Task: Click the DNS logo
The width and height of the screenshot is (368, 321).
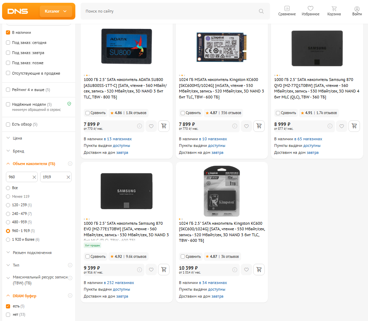Action: pos(17,11)
